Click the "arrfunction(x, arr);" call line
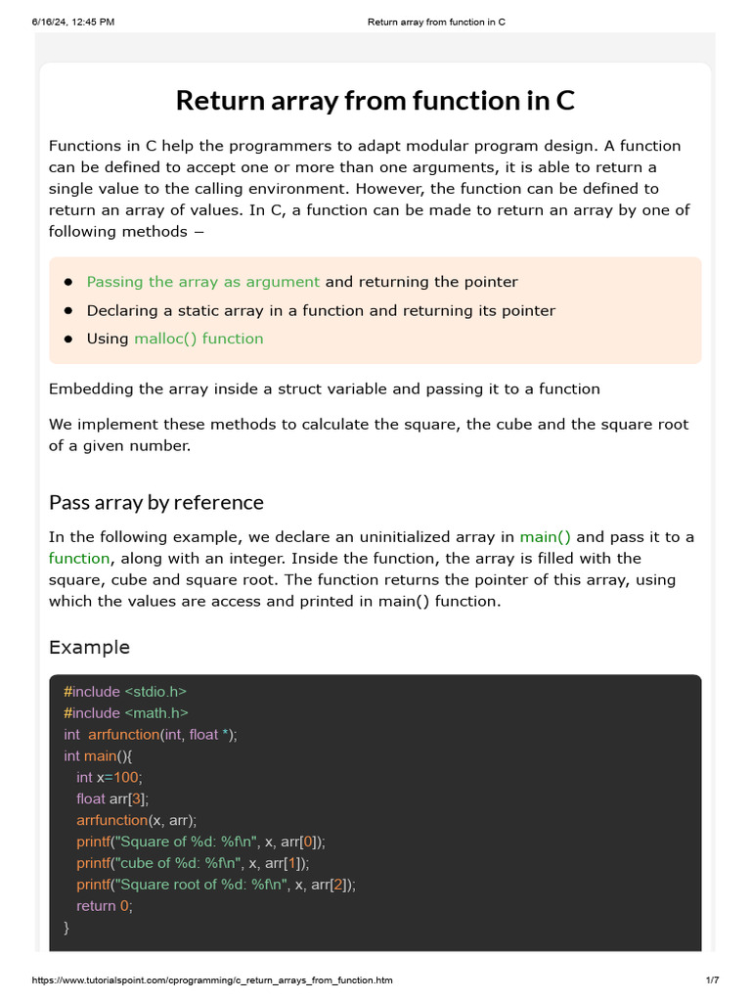 [136, 820]
